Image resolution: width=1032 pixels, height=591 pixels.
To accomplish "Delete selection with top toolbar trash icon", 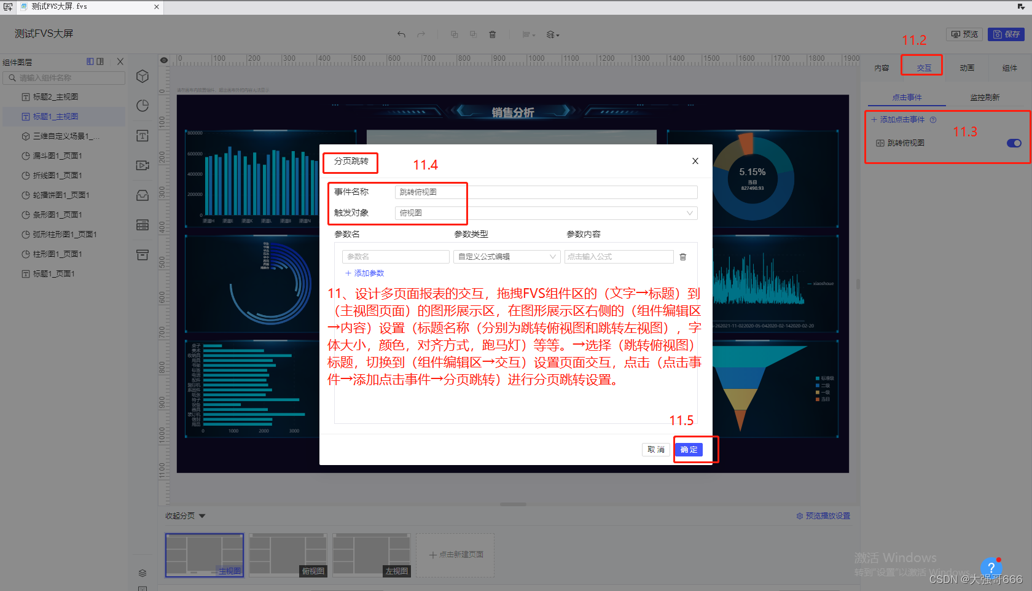I will (x=492, y=34).
